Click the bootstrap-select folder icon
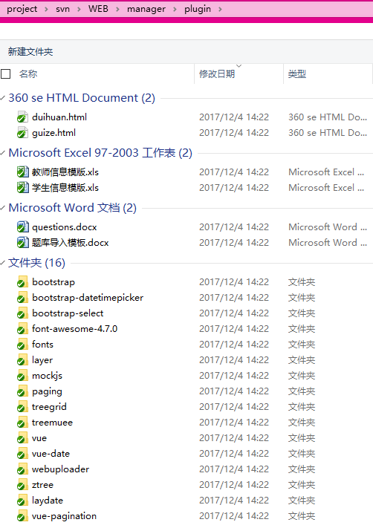 tap(22, 313)
